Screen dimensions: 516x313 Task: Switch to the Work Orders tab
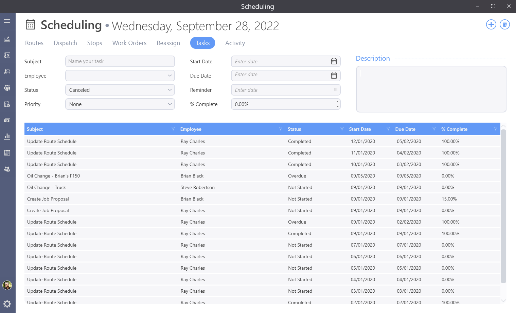tap(129, 43)
